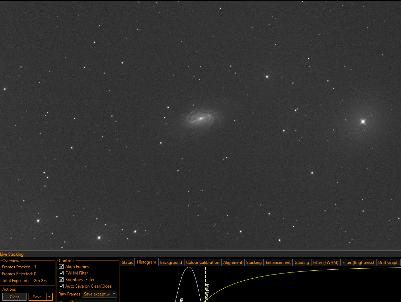Open the Raw Frames dropdown
This screenshot has height=302, width=401.
point(99,294)
